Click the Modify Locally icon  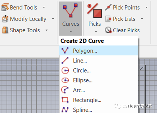pos(5,19)
